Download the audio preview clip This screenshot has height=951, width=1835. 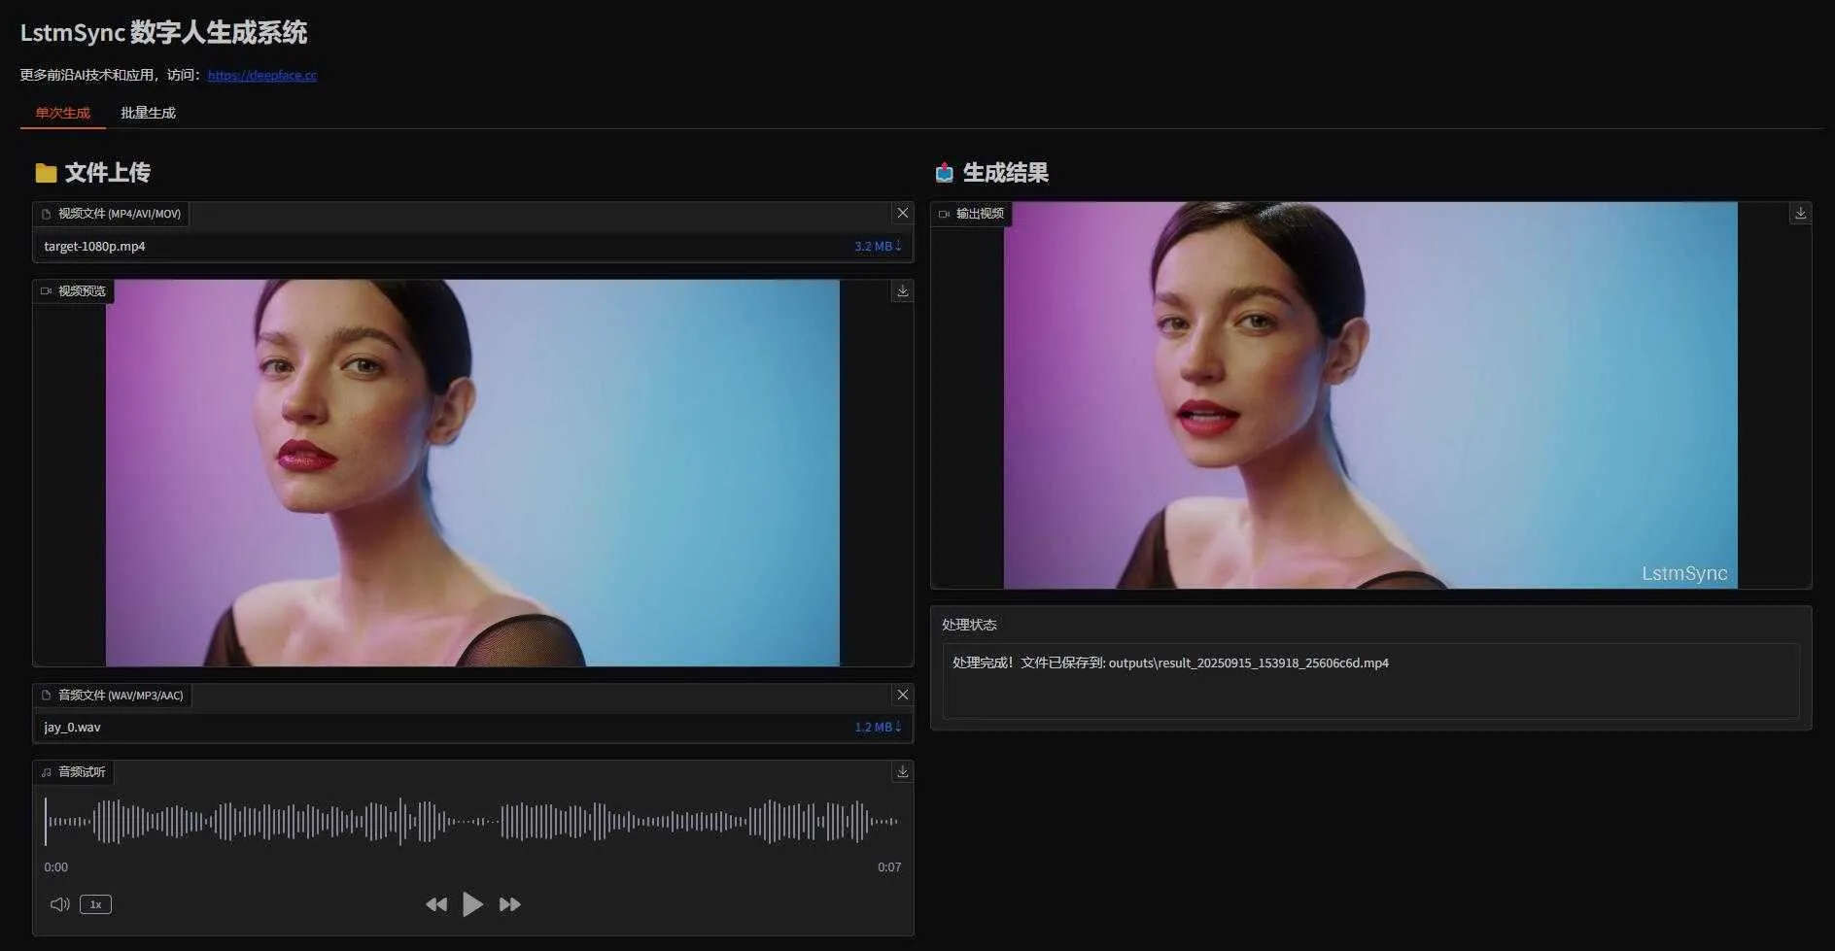point(902,771)
